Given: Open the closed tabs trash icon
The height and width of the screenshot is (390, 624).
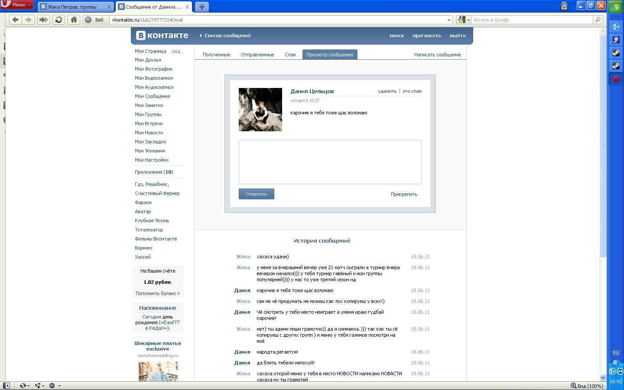Looking at the screenshot, I should coord(564,6).
